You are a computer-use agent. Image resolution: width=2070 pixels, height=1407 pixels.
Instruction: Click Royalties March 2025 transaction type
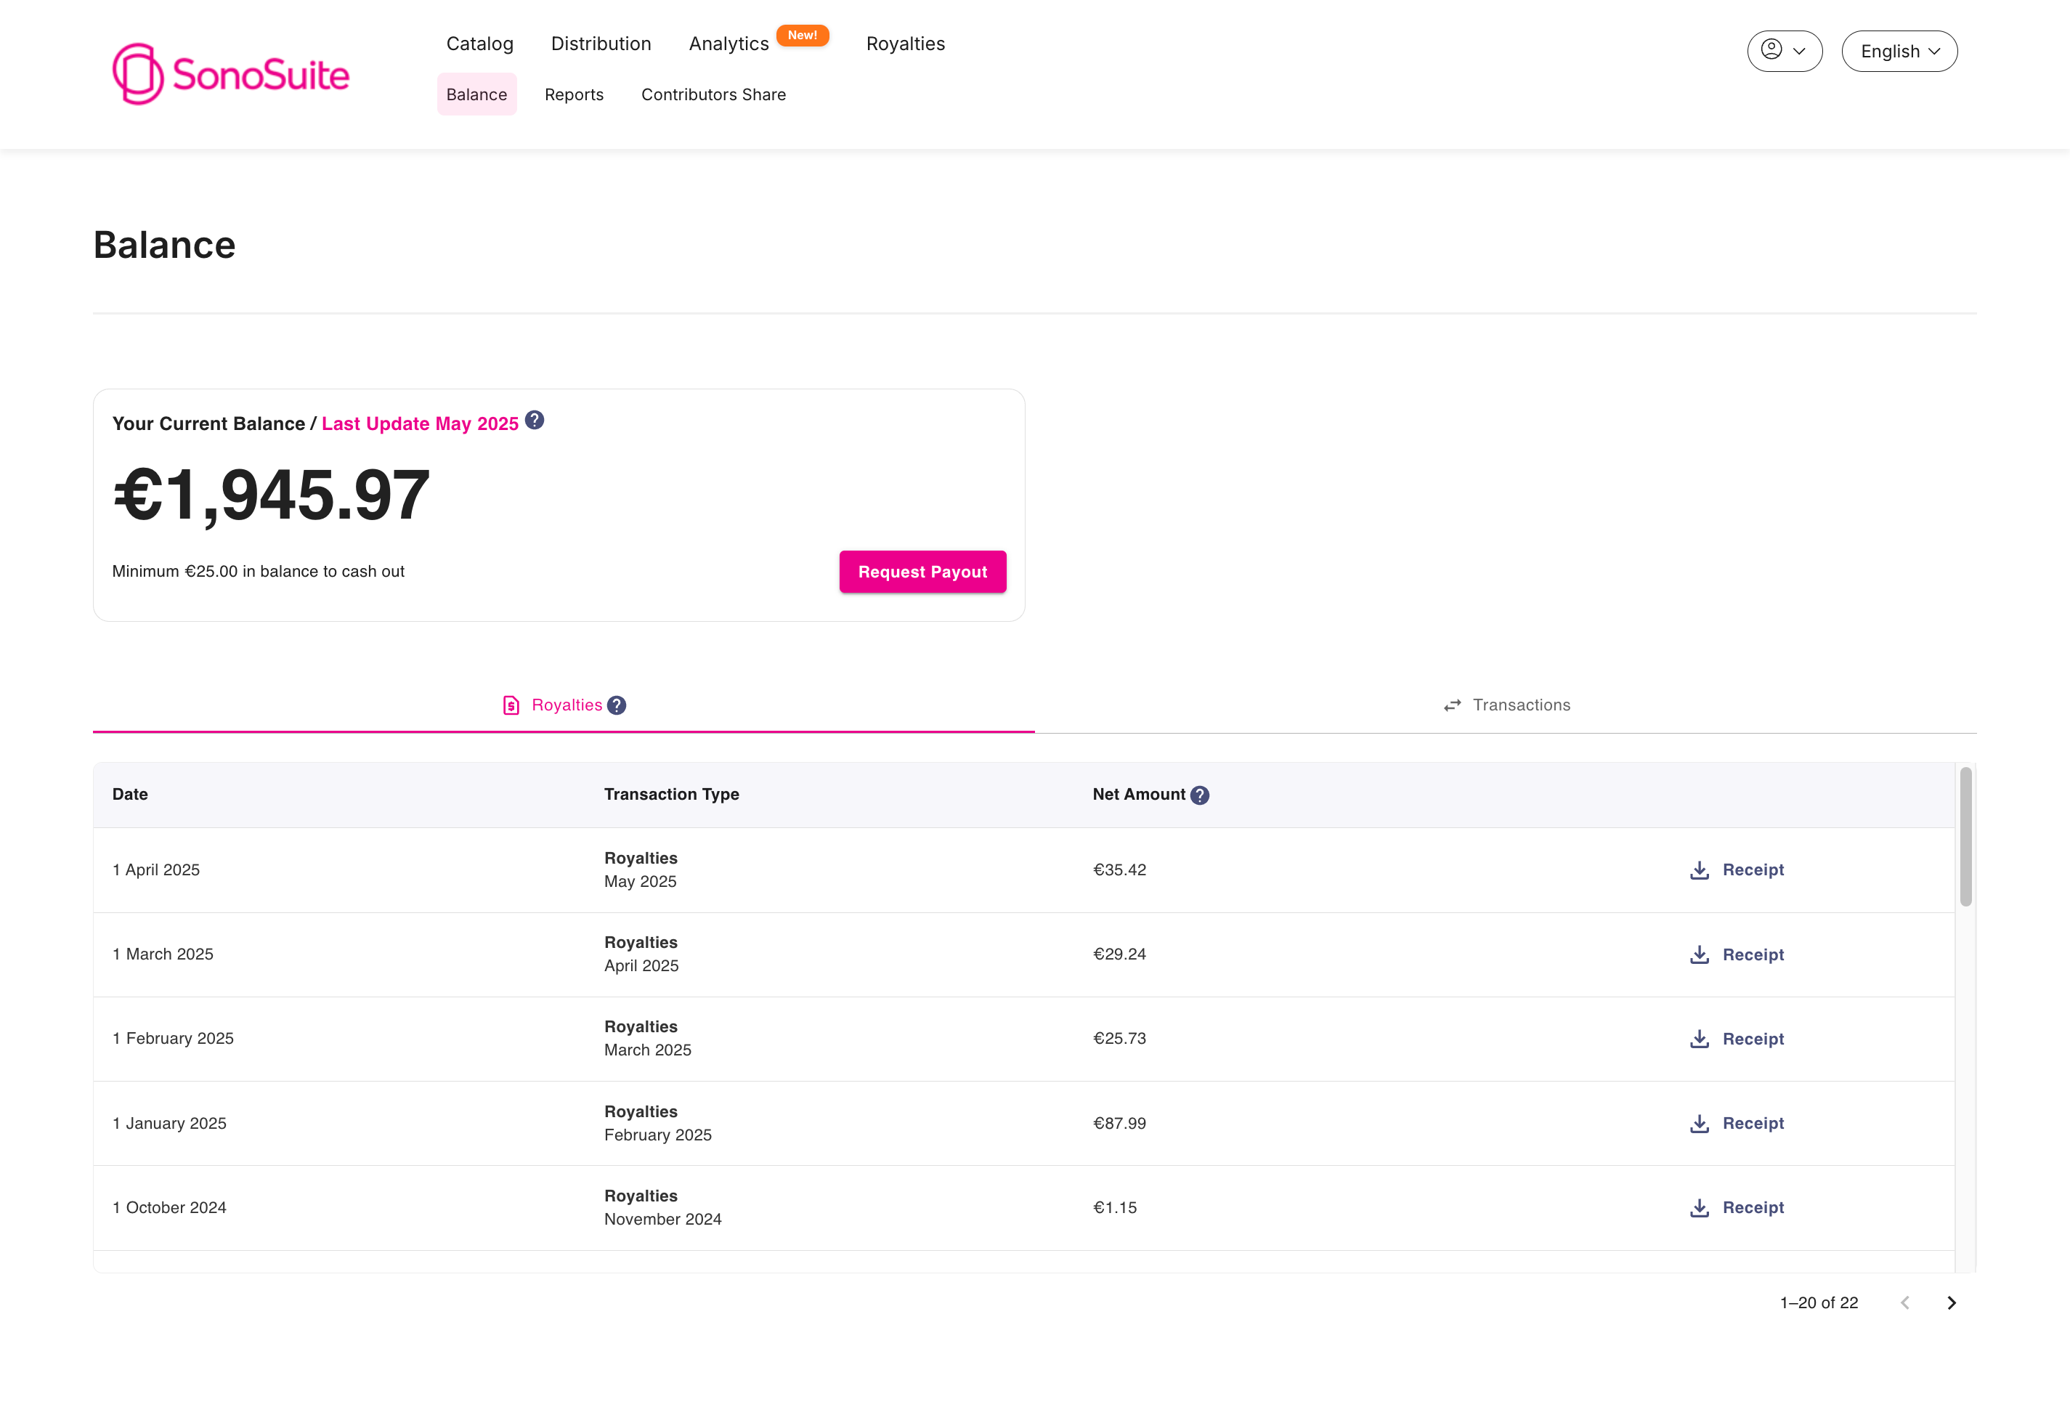point(648,1038)
